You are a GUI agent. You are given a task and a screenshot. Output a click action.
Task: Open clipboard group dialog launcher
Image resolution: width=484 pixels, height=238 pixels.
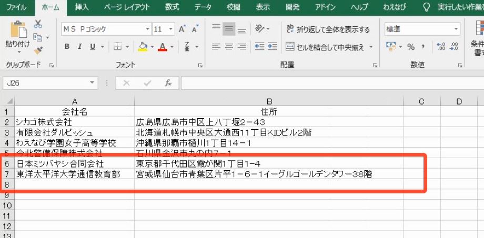click(52, 65)
